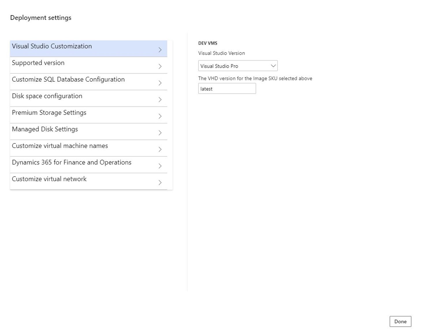
Task: Open the Visual Studio Version dropdown
Action: pyautogui.click(x=238, y=66)
